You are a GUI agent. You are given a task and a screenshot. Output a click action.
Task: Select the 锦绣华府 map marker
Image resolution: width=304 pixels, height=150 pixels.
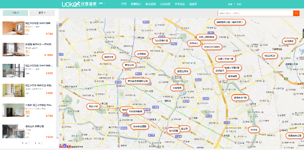click(109, 57)
